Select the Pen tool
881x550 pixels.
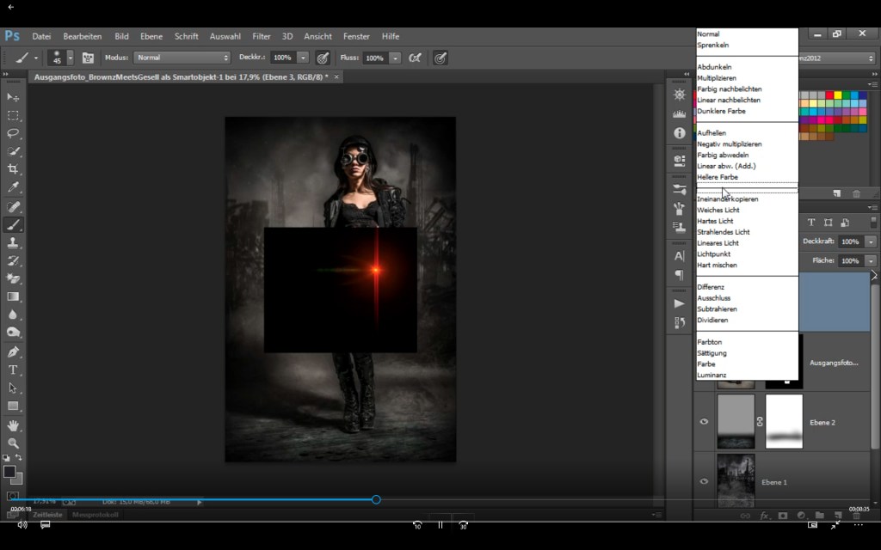[x=14, y=351]
